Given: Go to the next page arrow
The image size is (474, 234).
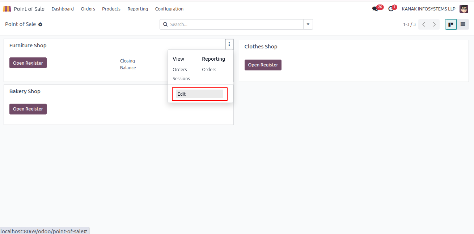Looking at the screenshot, I should point(434,24).
